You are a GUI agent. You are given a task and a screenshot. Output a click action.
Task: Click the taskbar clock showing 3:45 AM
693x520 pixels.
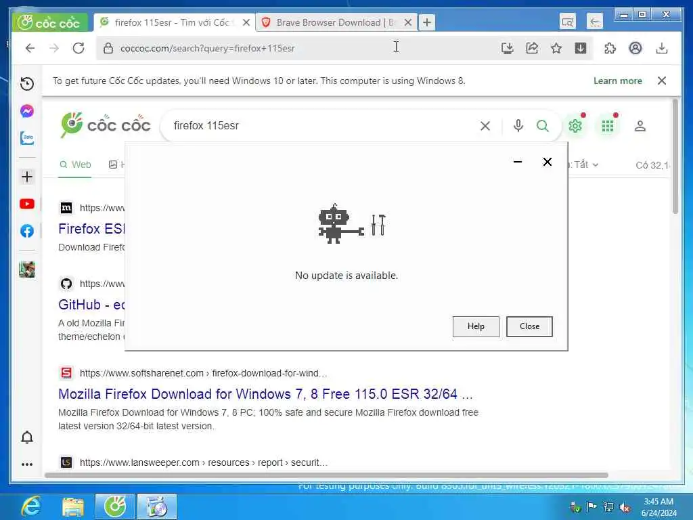coord(658,507)
